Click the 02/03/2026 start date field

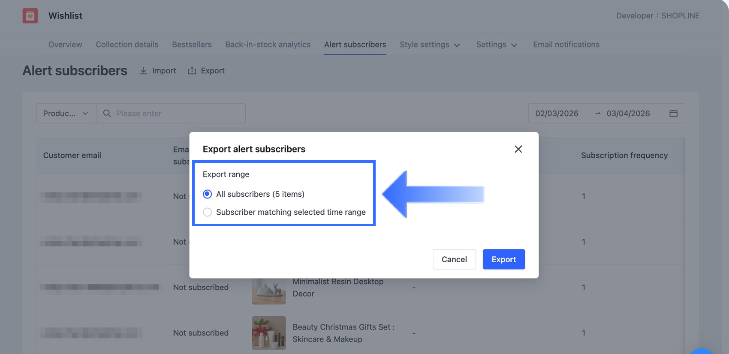(x=557, y=114)
